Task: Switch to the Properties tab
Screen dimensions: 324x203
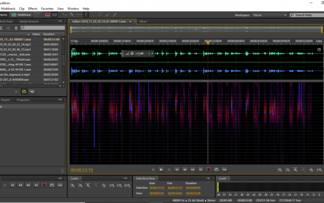Action: point(23,100)
